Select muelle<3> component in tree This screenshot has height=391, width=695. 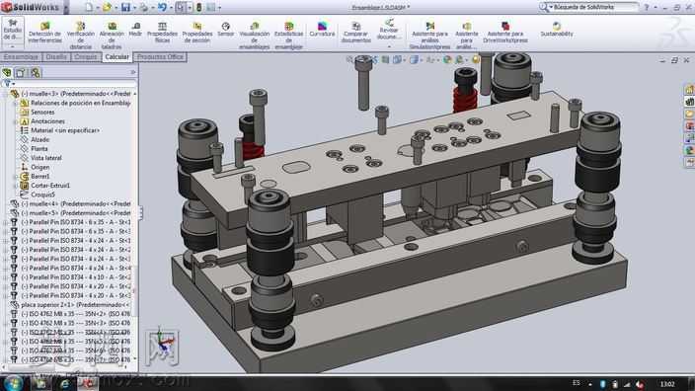pyautogui.click(x=75, y=94)
